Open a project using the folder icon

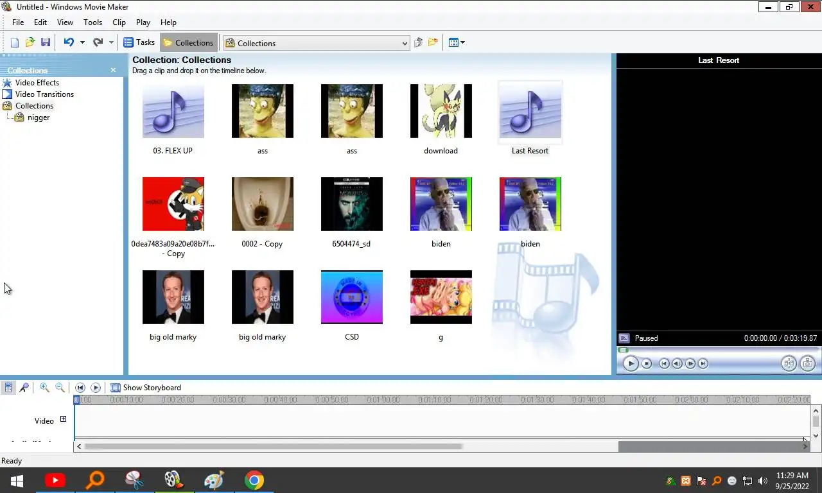30,42
